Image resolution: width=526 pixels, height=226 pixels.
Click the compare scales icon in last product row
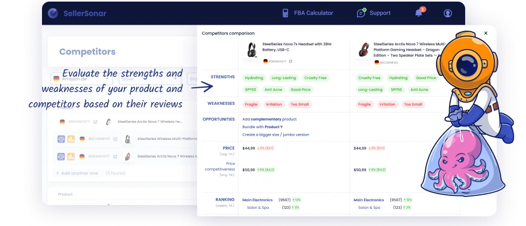tap(61, 157)
